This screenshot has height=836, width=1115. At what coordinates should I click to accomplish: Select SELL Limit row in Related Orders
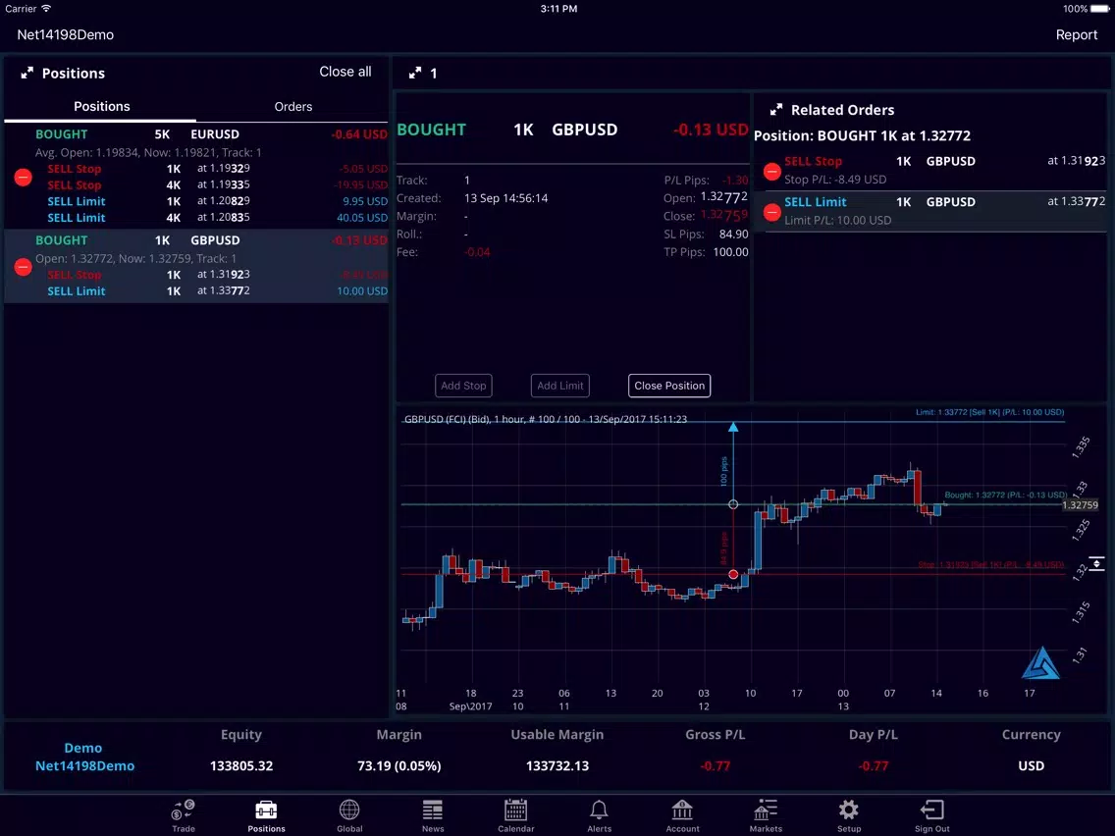[930, 211]
